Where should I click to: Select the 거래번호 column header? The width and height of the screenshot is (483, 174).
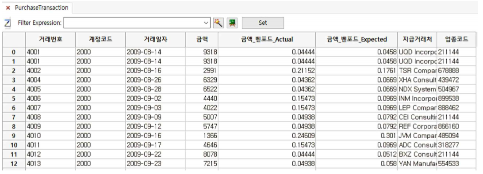[50, 39]
